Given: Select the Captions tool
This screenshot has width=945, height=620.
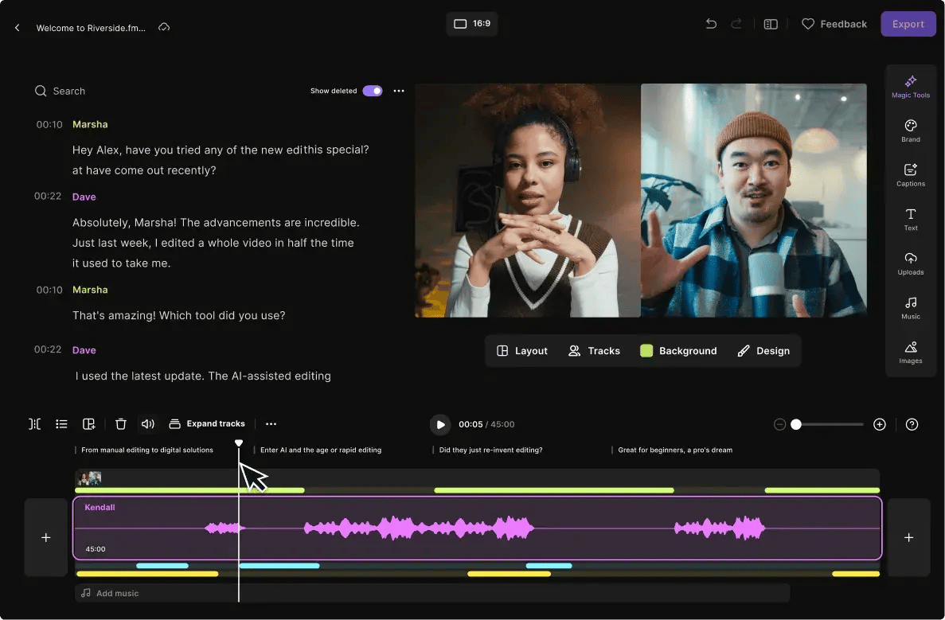Looking at the screenshot, I should [911, 175].
